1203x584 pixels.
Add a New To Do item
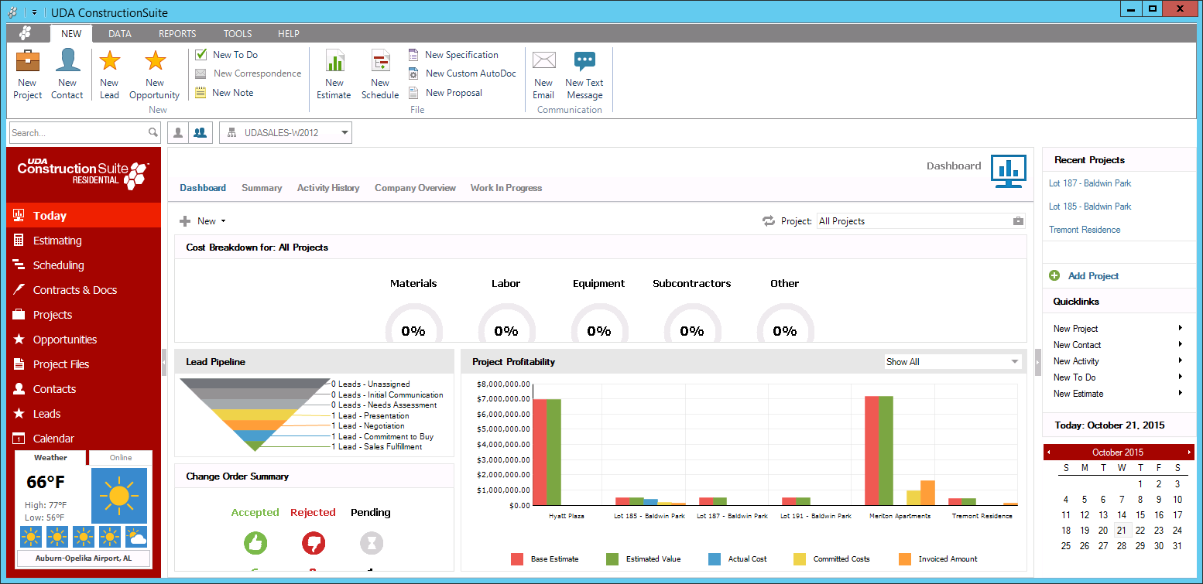point(226,55)
